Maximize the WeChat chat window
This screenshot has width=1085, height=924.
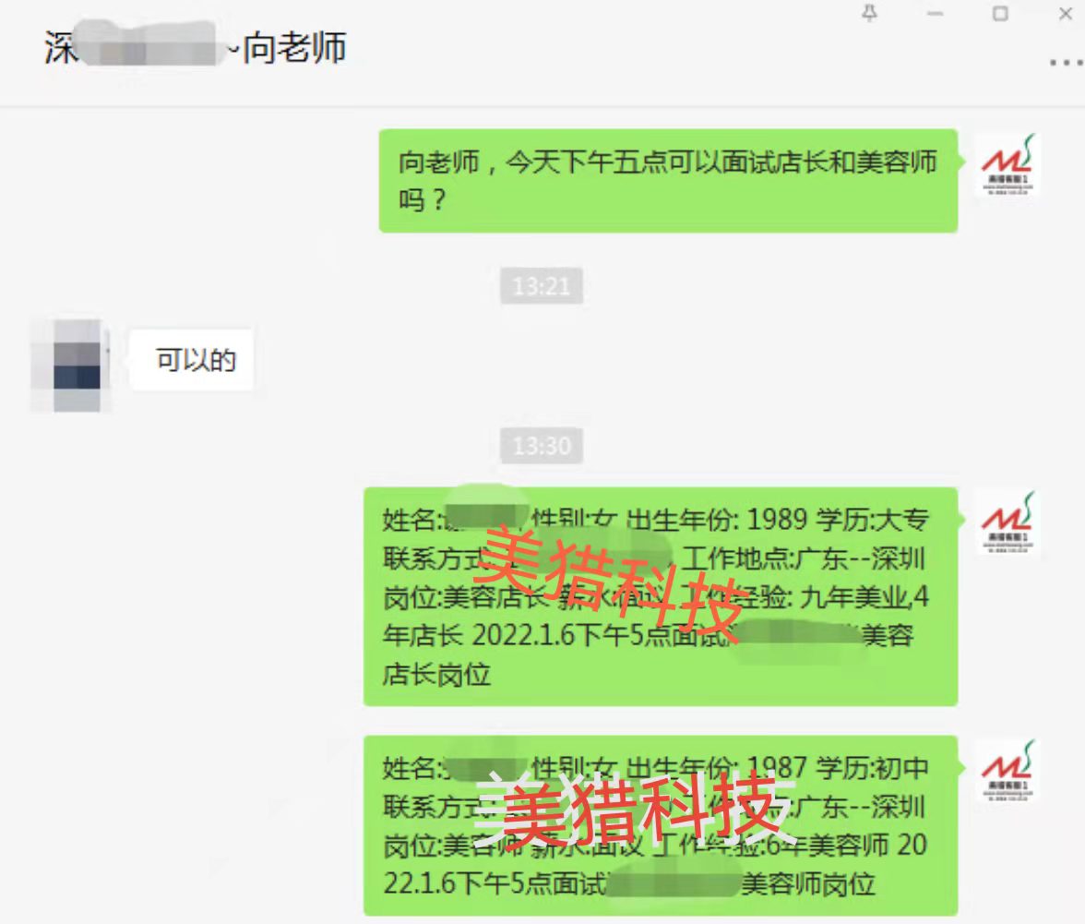pyautogui.click(x=1000, y=14)
